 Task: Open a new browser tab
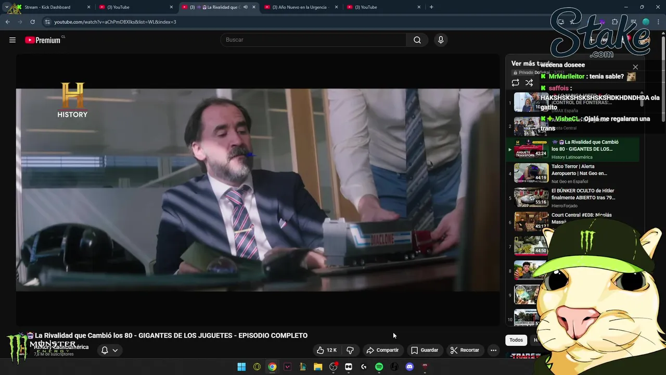click(x=431, y=7)
